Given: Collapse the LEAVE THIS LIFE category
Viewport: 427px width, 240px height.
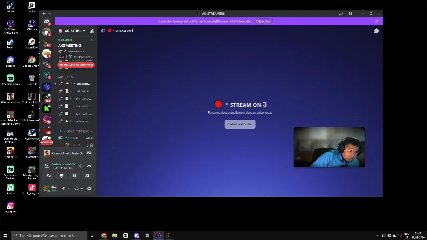Looking at the screenshot, I should coord(75,131).
